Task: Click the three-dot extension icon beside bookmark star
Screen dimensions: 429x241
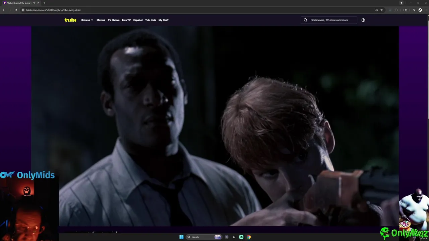Action: pyautogui.click(x=390, y=10)
